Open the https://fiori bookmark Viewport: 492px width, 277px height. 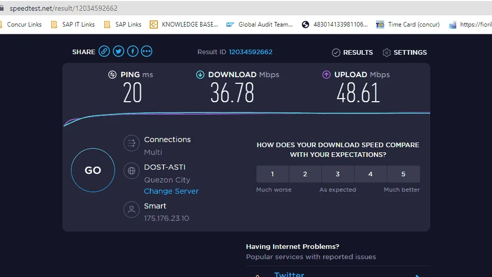pyautogui.click(x=470, y=25)
